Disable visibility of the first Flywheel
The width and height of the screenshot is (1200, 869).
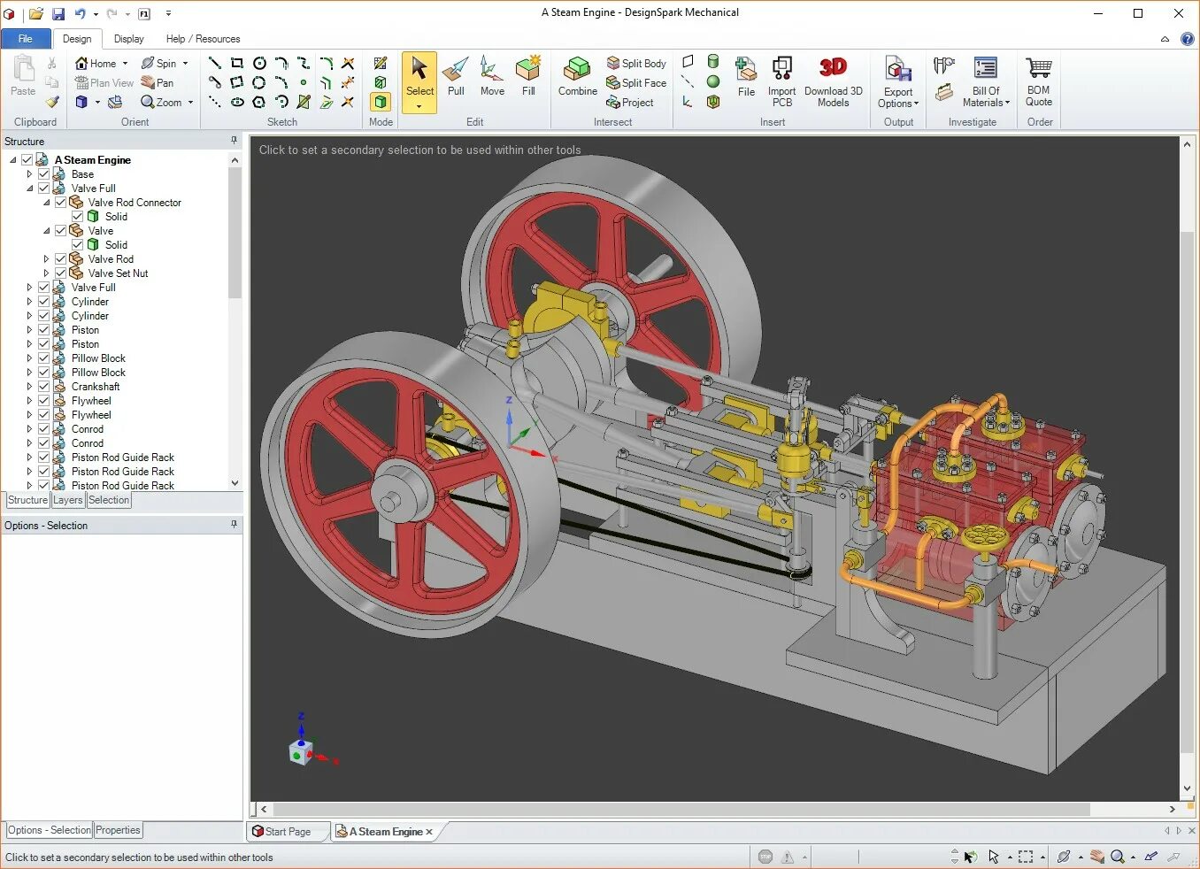42,401
